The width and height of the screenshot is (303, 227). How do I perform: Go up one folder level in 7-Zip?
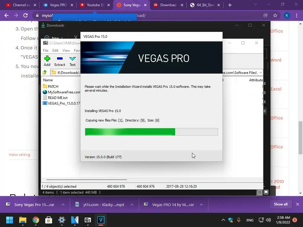click(45, 72)
